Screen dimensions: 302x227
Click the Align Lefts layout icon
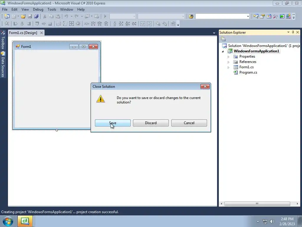pyautogui.click(x=16, y=24)
